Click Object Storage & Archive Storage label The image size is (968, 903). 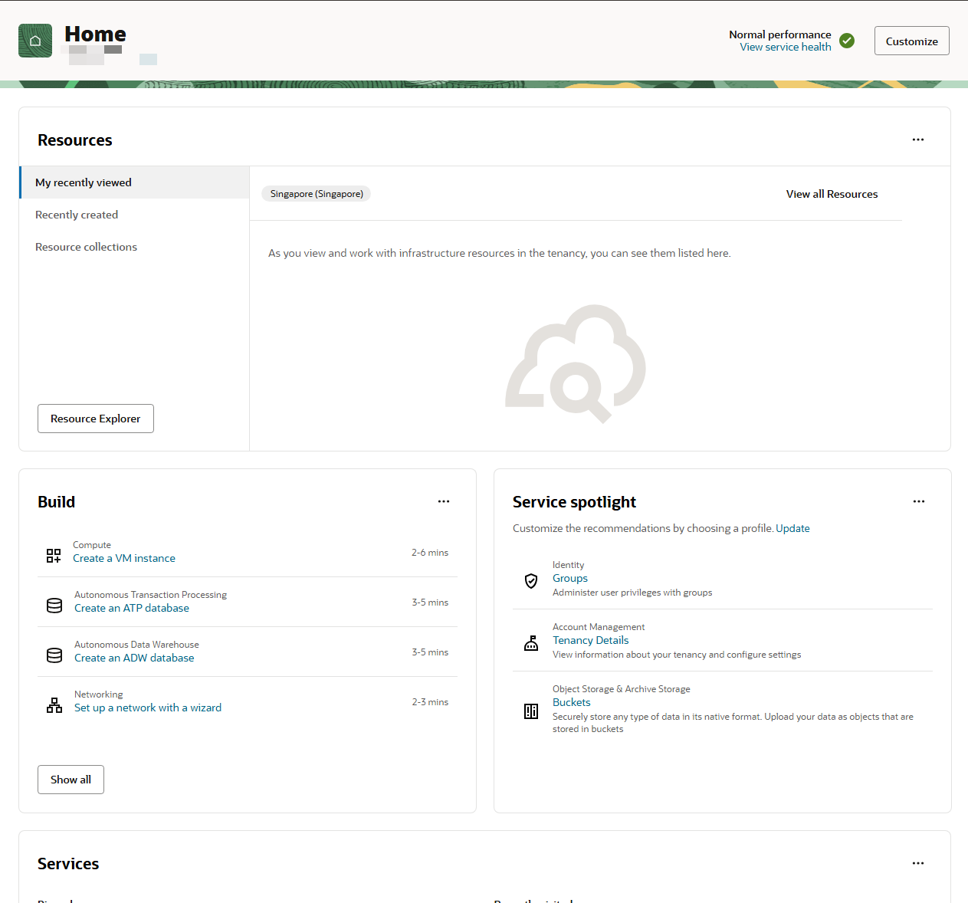(622, 689)
